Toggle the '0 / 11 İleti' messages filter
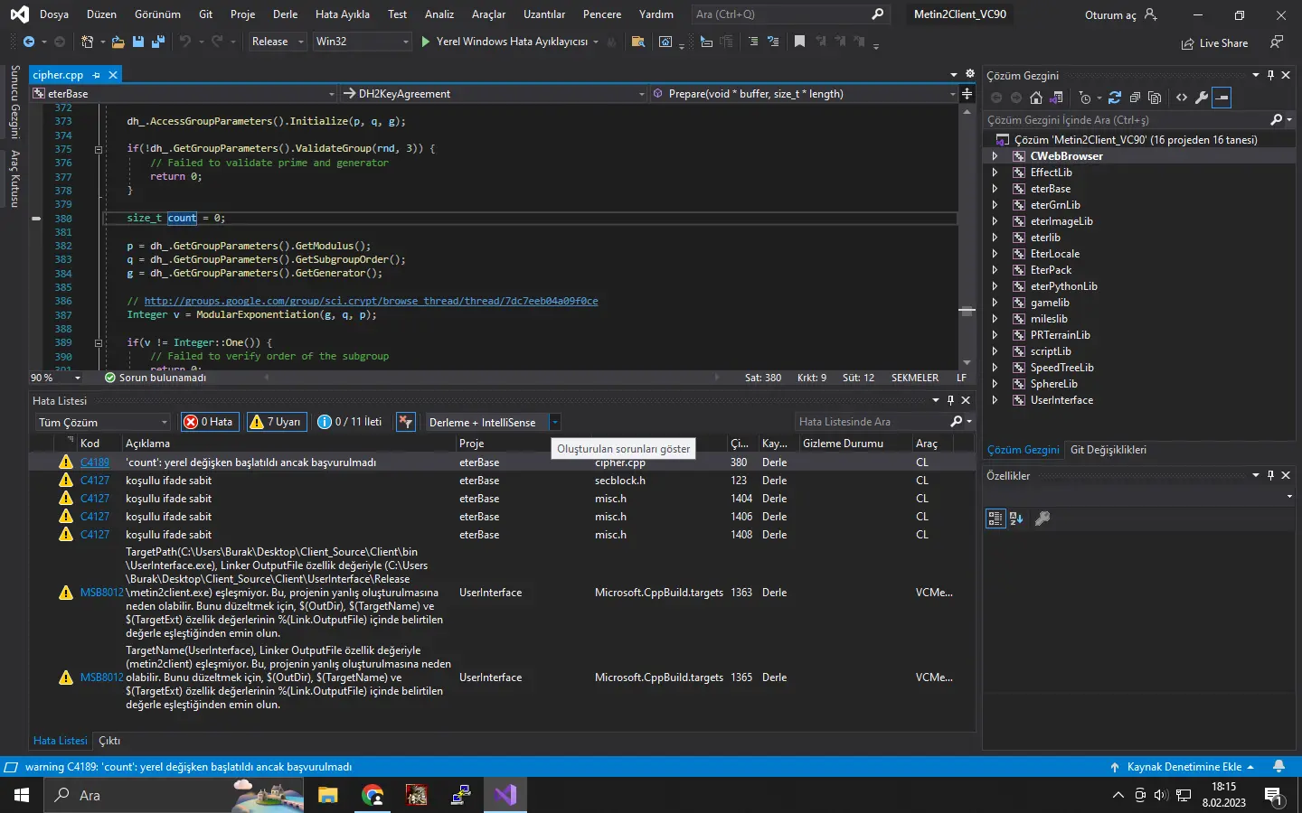 [x=350, y=422]
